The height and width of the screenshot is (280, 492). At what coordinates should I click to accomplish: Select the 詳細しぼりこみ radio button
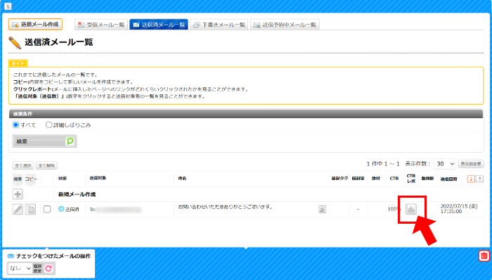48,125
